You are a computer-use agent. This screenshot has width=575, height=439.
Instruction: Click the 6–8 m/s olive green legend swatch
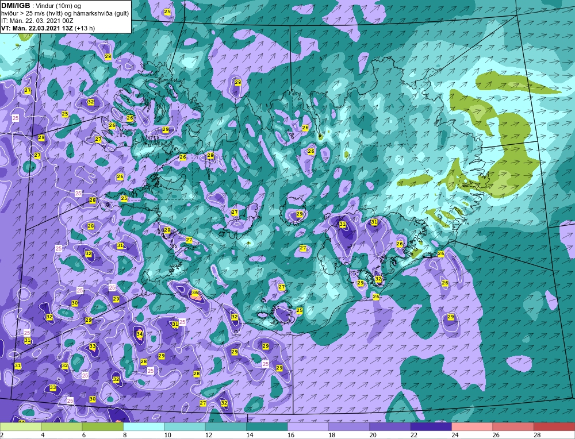(103, 426)
